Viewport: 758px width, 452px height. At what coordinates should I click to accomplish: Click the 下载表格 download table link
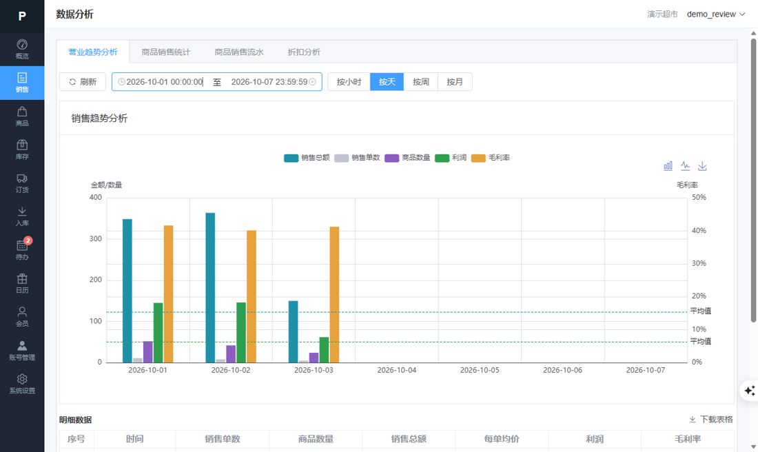711,419
